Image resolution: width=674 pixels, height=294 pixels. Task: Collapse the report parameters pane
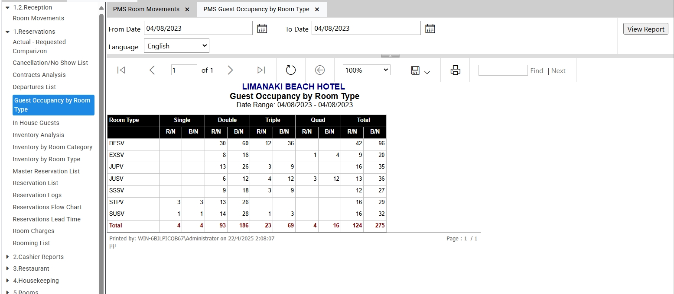point(390,56)
